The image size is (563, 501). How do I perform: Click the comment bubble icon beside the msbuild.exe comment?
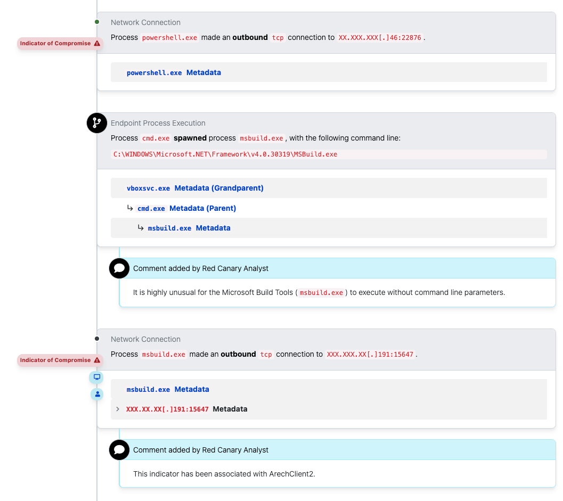coord(119,268)
